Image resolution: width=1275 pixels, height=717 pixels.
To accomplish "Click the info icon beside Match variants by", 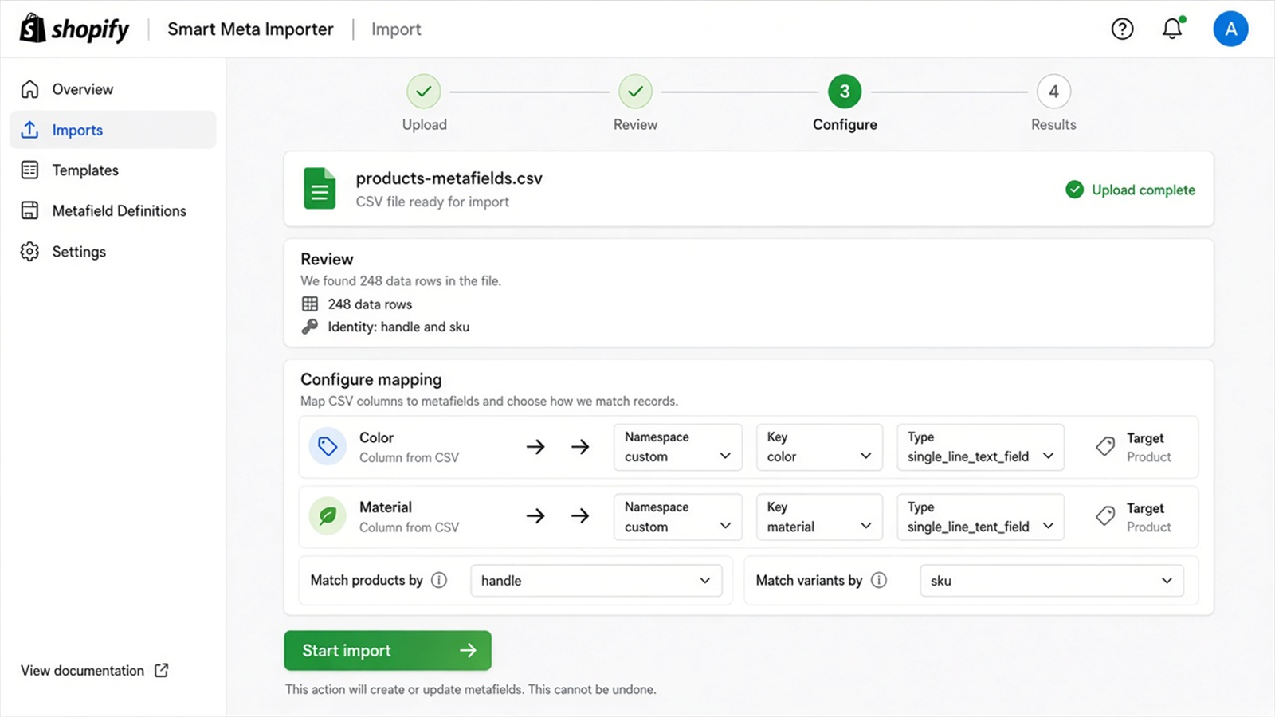I will point(879,580).
